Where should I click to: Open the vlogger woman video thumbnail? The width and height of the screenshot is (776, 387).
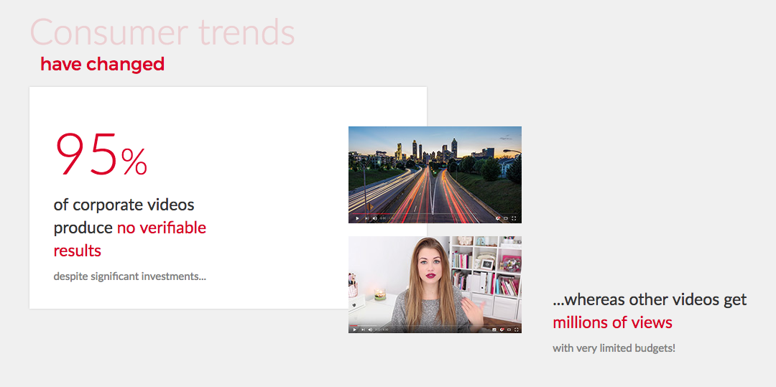tap(435, 285)
